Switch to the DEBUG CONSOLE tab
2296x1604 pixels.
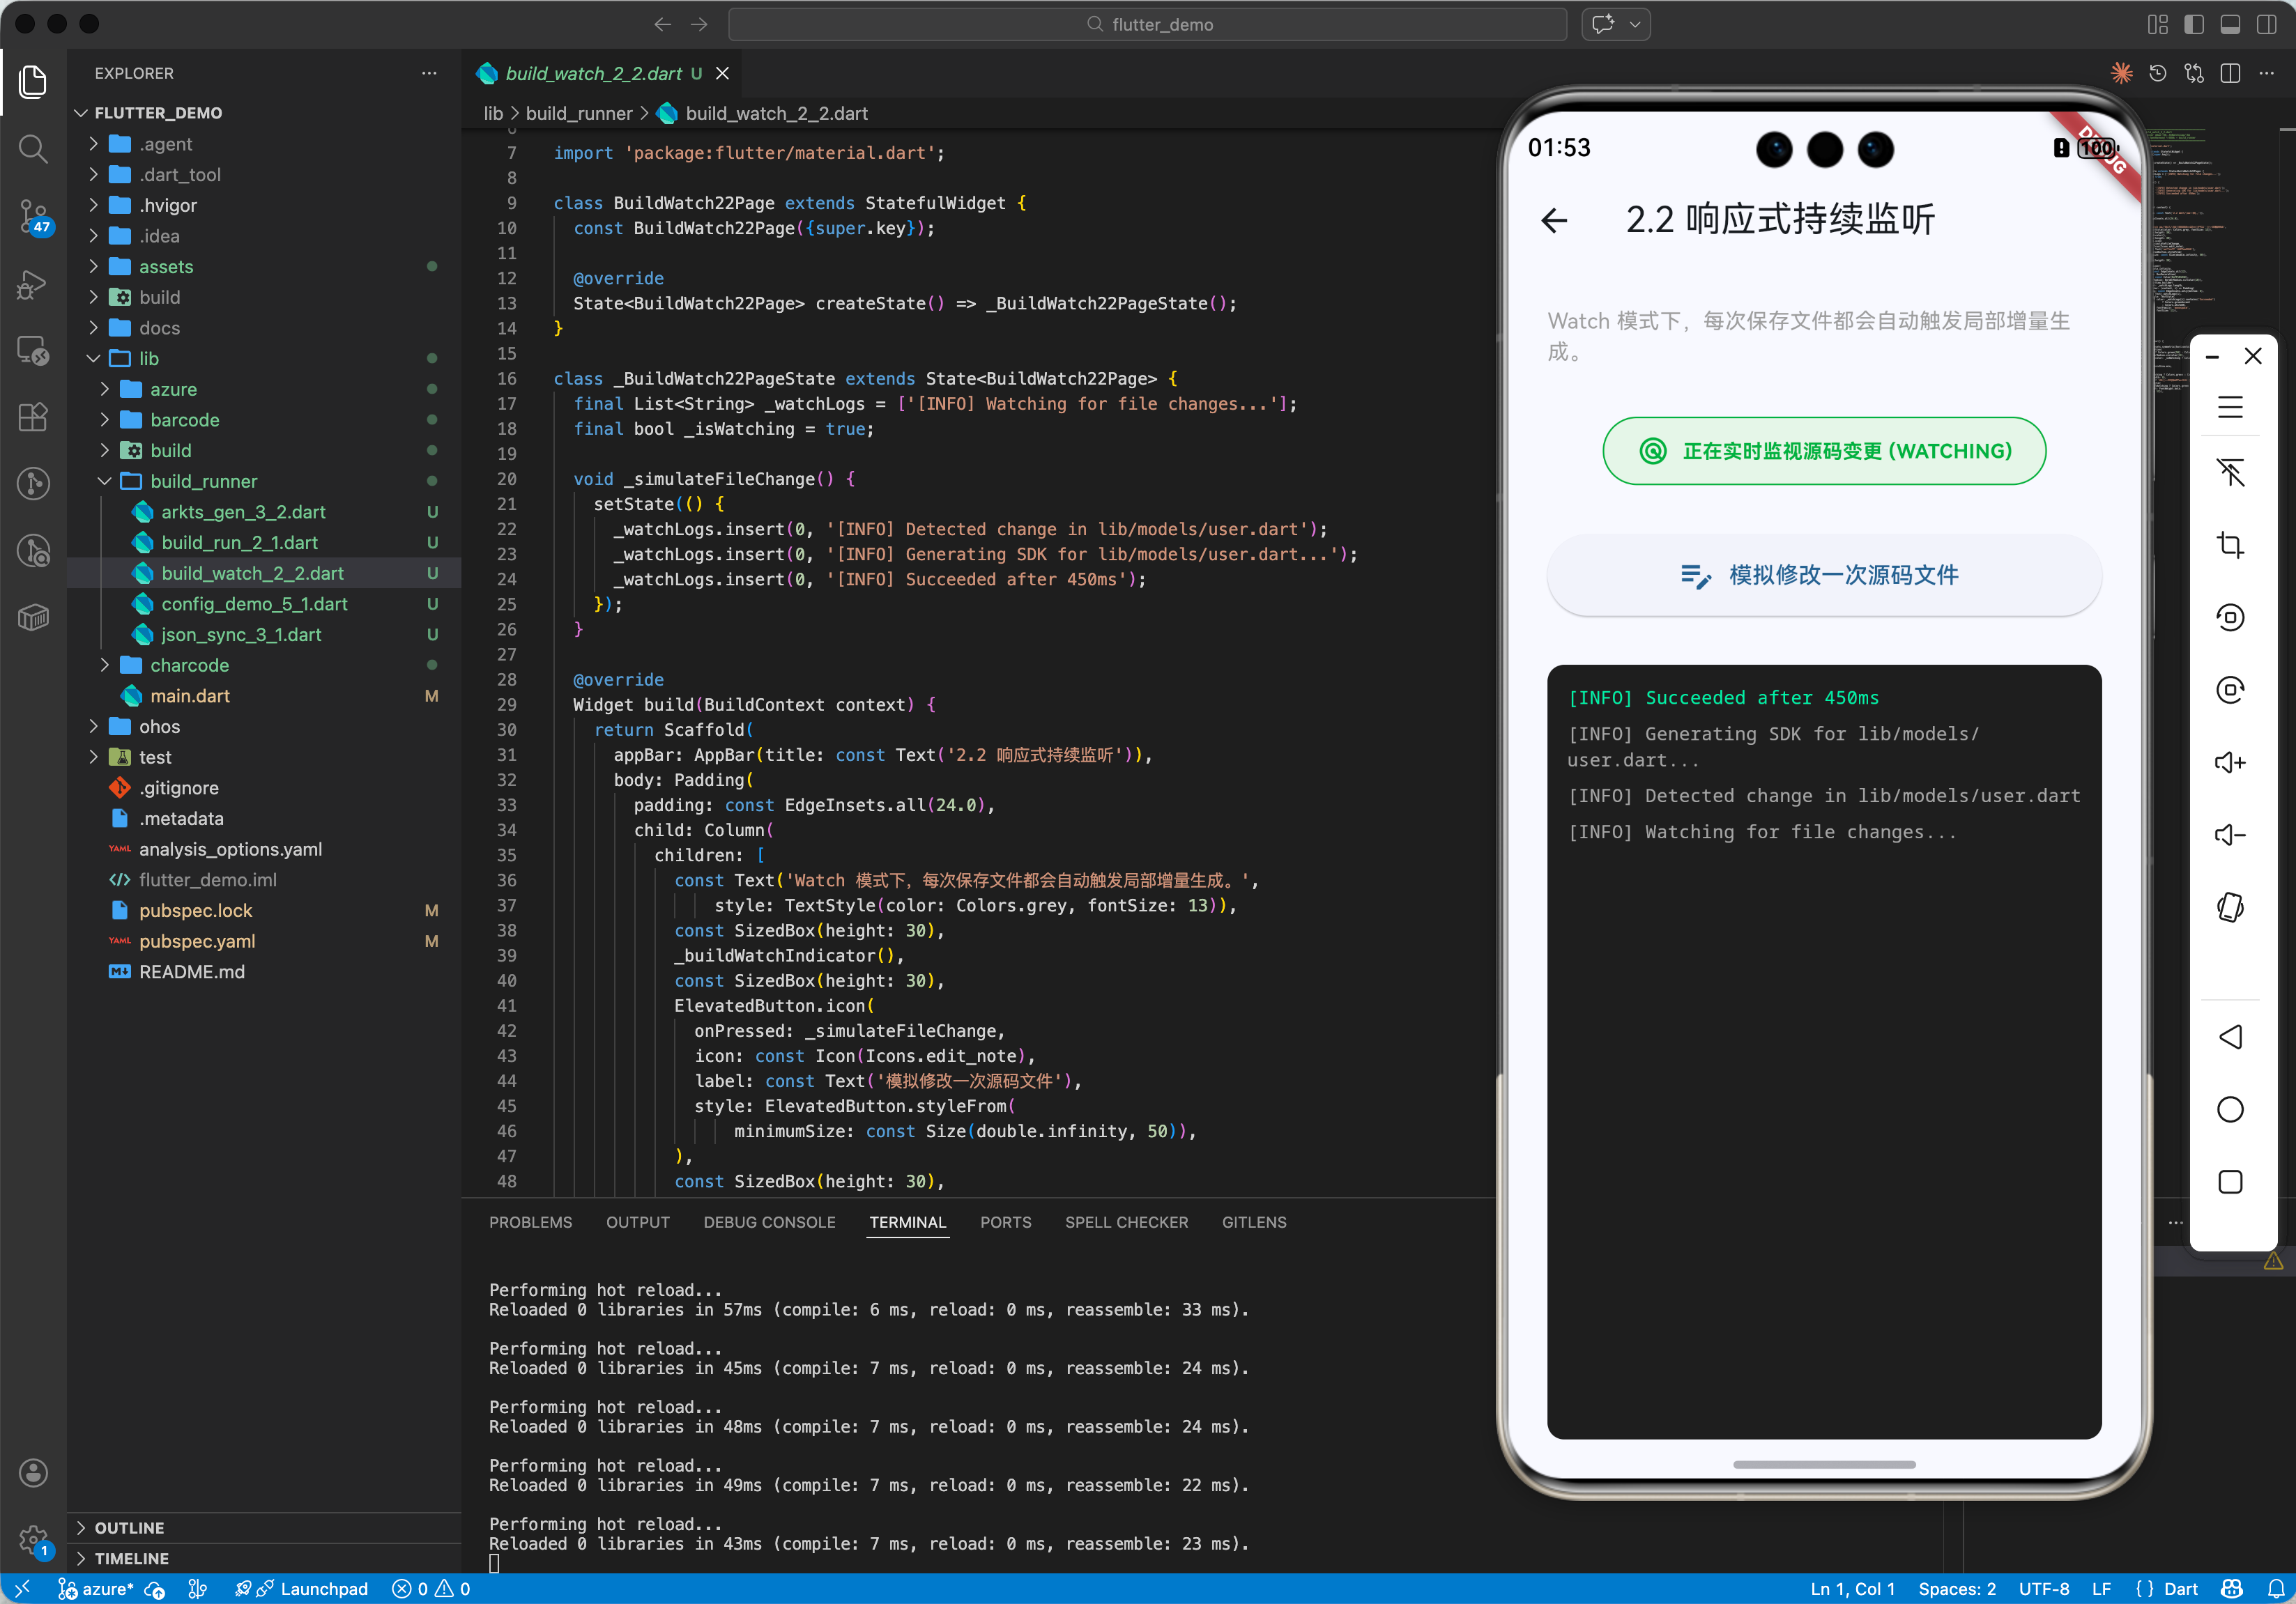(769, 1221)
